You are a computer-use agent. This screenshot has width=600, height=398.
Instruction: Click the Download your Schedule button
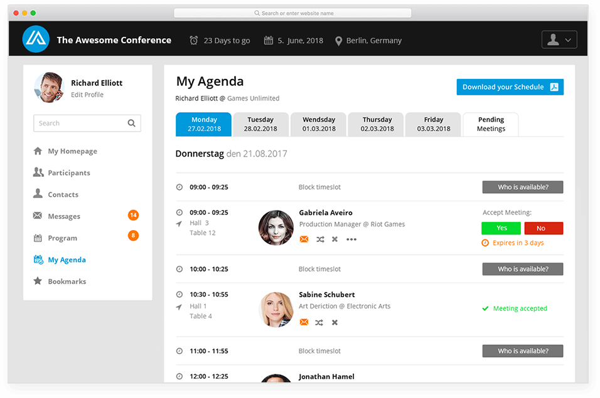(x=510, y=87)
